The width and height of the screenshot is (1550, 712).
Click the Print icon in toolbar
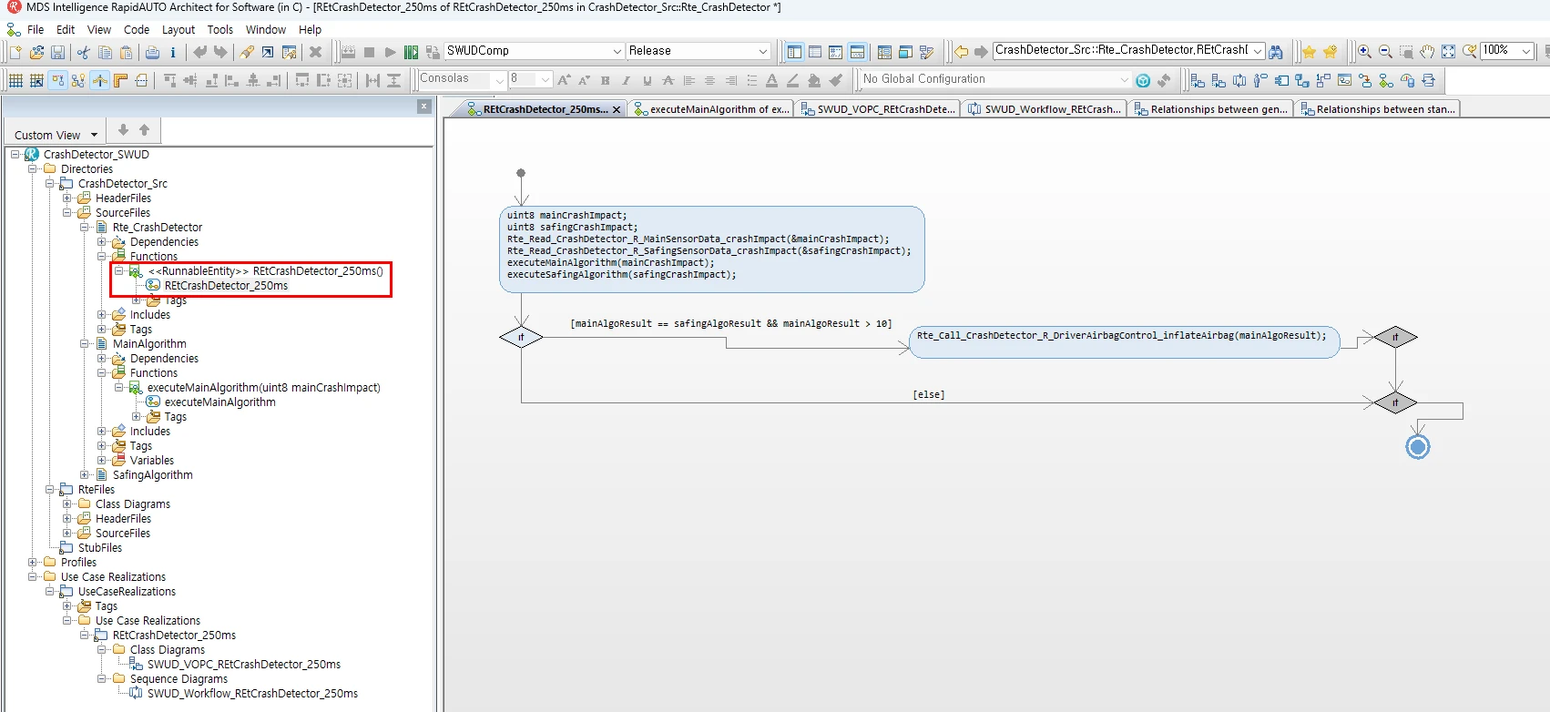[x=152, y=52]
